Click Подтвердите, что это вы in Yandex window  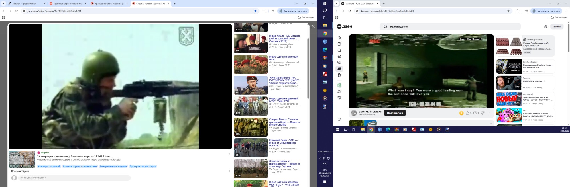[293, 11]
